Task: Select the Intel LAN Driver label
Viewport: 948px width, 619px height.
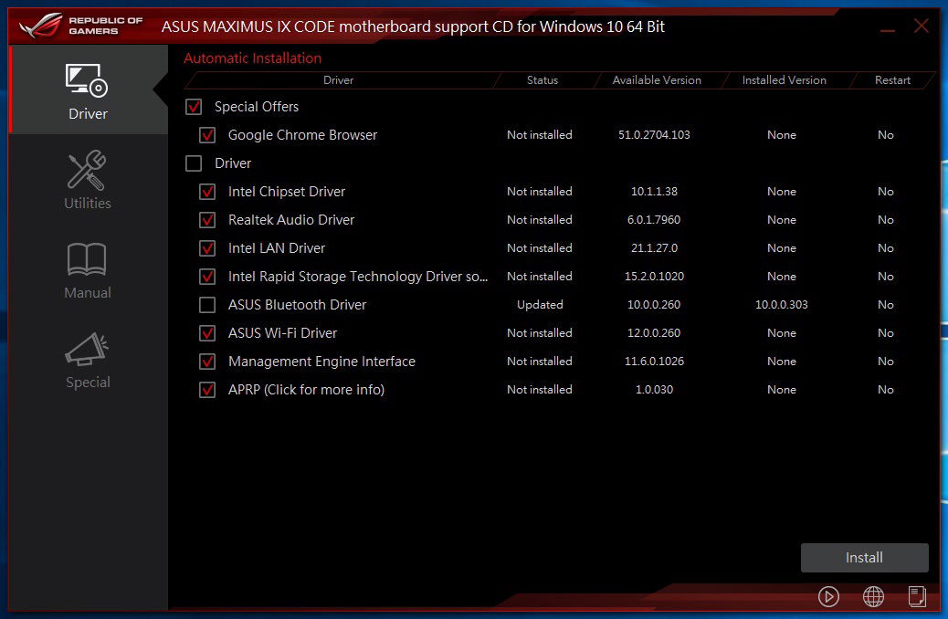Action: coord(277,248)
